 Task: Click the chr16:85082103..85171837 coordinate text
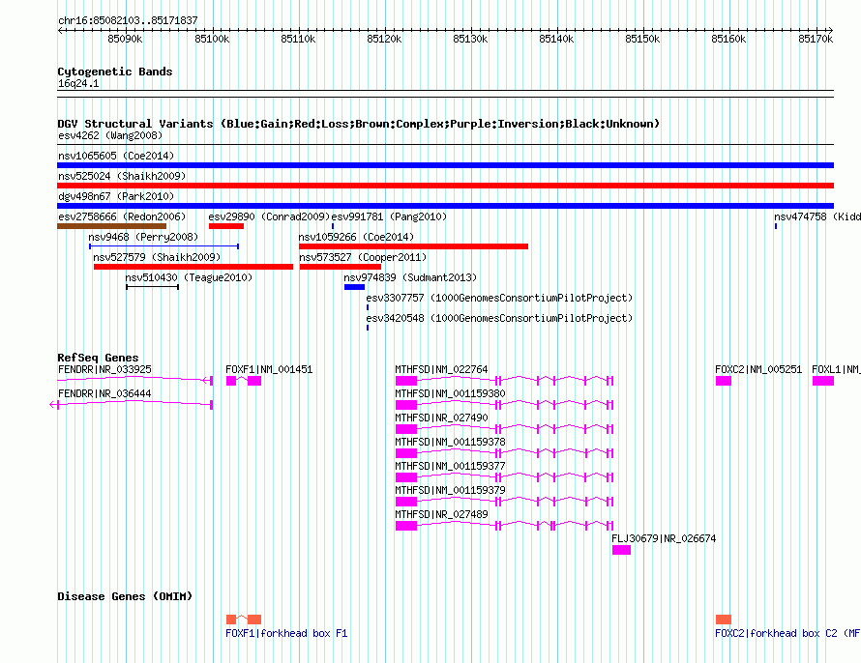[x=128, y=20]
